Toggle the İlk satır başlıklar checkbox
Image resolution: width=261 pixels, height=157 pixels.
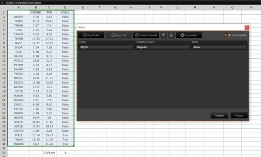pyautogui.click(x=225, y=35)
